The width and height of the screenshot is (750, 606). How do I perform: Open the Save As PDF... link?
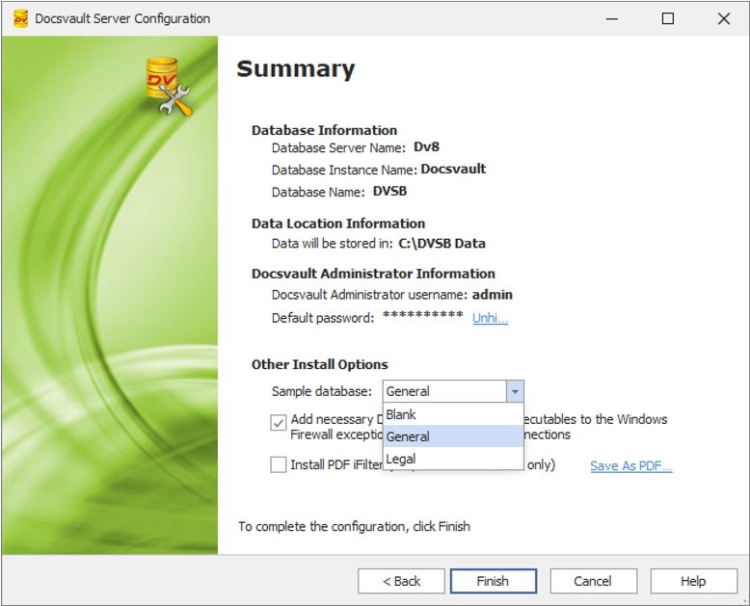click(x=630, y=466)
